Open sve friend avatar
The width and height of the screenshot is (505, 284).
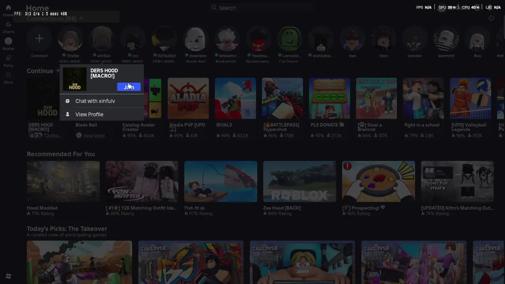click(352, 39)
